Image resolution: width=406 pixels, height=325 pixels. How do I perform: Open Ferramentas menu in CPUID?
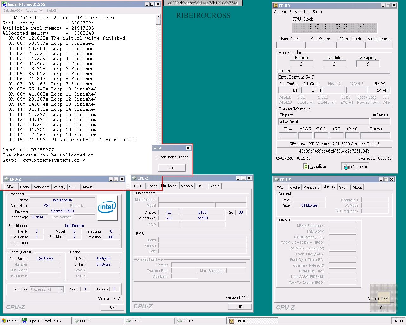pos(299,12)
